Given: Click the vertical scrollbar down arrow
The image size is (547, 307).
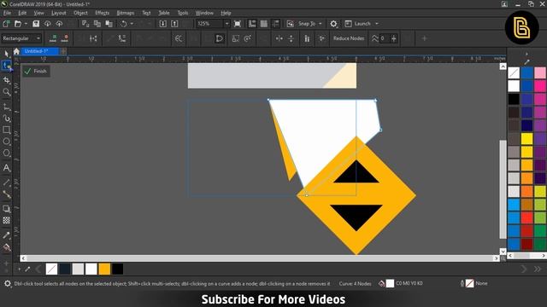Looking at the screenshot, I should 503,251.
